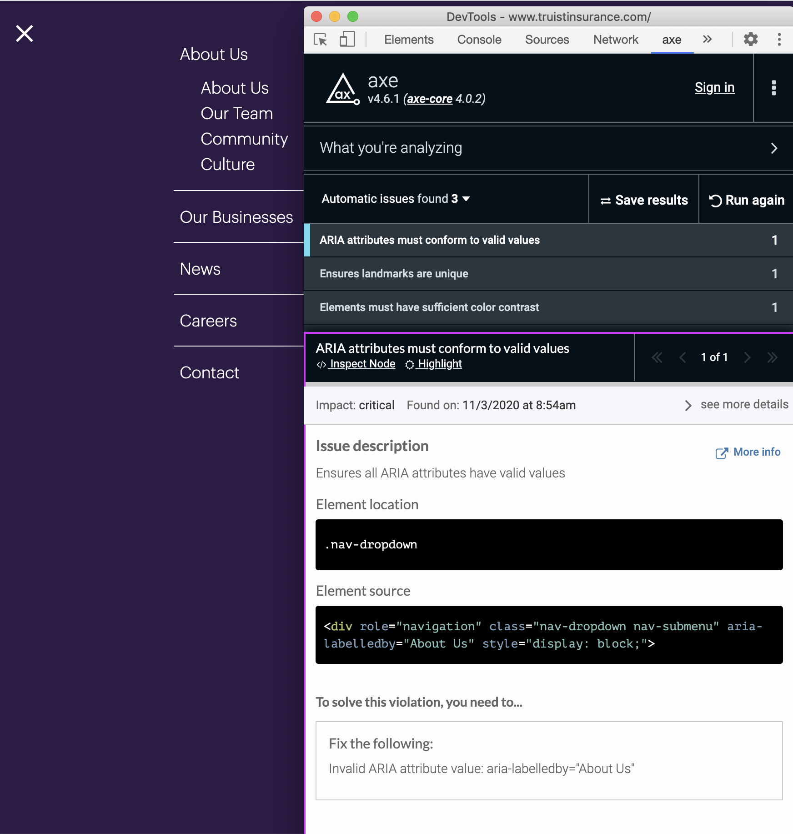Show more DevTools tabs chevron

pos(707,40)
